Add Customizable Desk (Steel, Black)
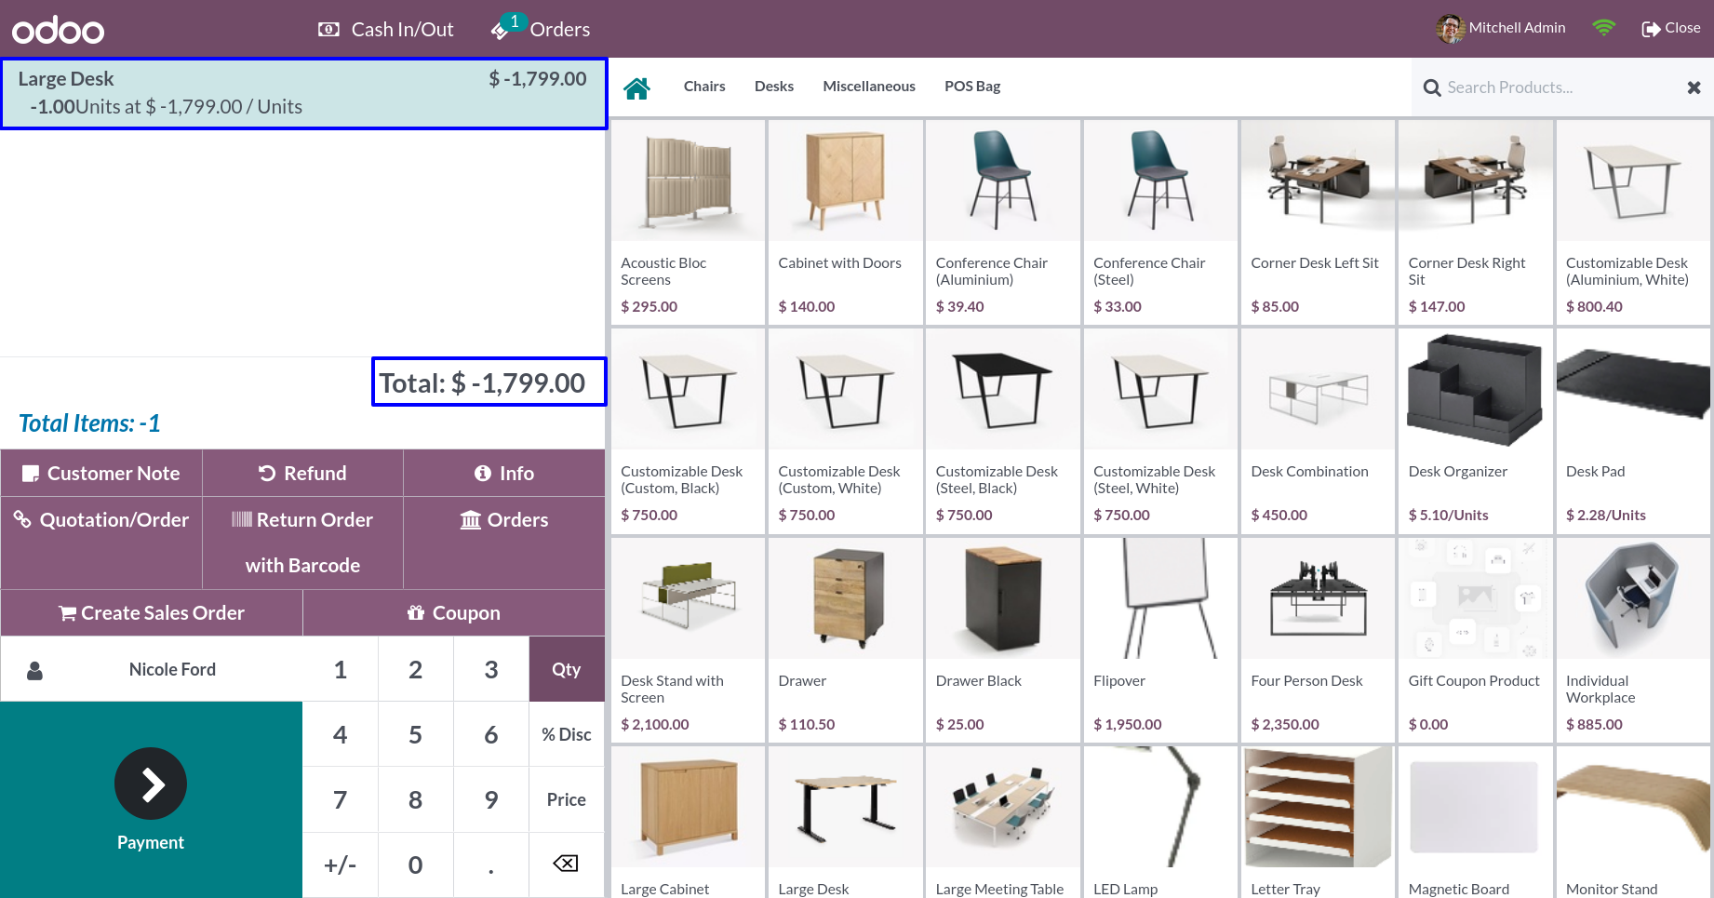Viewport: 1714px width, 898px height. coord(1002,431)
